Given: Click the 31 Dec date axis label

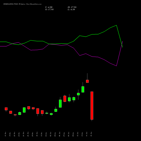Looking at the screenshot, I should 41,134.
